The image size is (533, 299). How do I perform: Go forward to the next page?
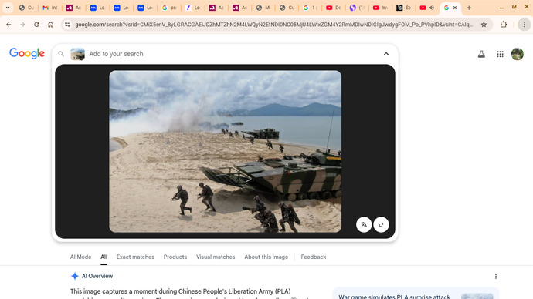click(22, 25)
